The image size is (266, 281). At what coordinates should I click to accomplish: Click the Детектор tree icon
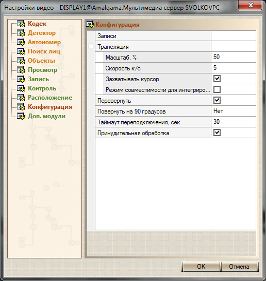[x=21, y=33]
